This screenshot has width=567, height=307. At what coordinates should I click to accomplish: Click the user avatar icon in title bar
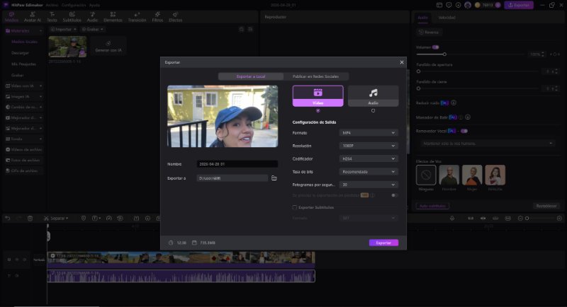tap(468, 5)
